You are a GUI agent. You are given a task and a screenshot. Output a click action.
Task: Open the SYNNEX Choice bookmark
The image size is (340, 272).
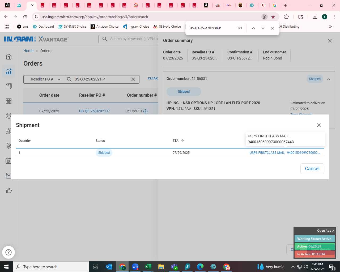pyautogui.click(x=72, y=27)
